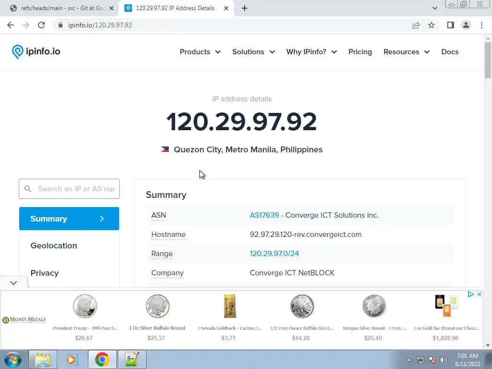
Task: Click the Philippines flag icon
Action: pos(165,149)
